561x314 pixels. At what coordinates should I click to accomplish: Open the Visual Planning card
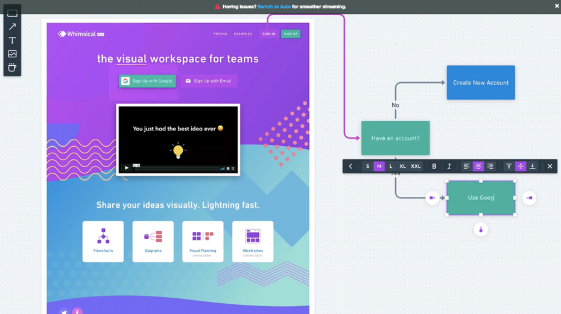click(203, 242)
